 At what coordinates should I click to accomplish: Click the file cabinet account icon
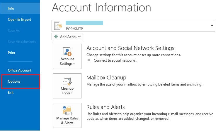(x=58, y=26)
